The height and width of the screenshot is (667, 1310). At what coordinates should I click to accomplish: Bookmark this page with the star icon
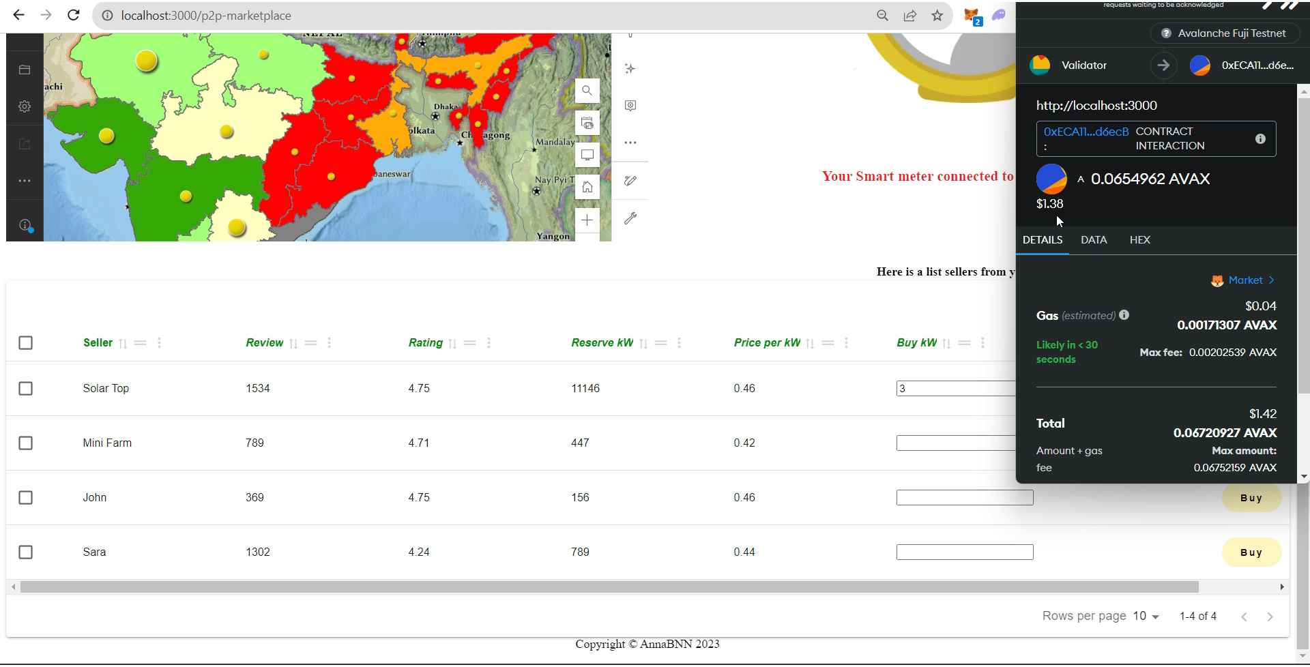point(937,15)
